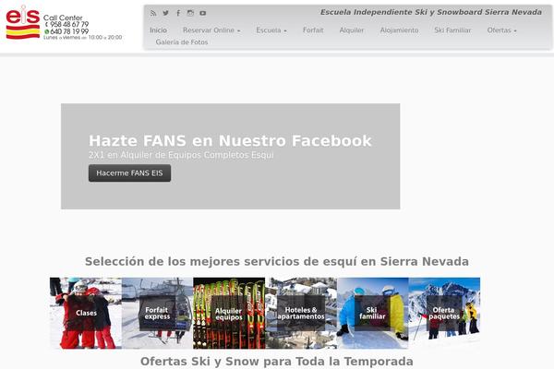Click the Selección de los mejores servicios heading
This screenshot has height=369, width=554.
[x=277, y=262]
